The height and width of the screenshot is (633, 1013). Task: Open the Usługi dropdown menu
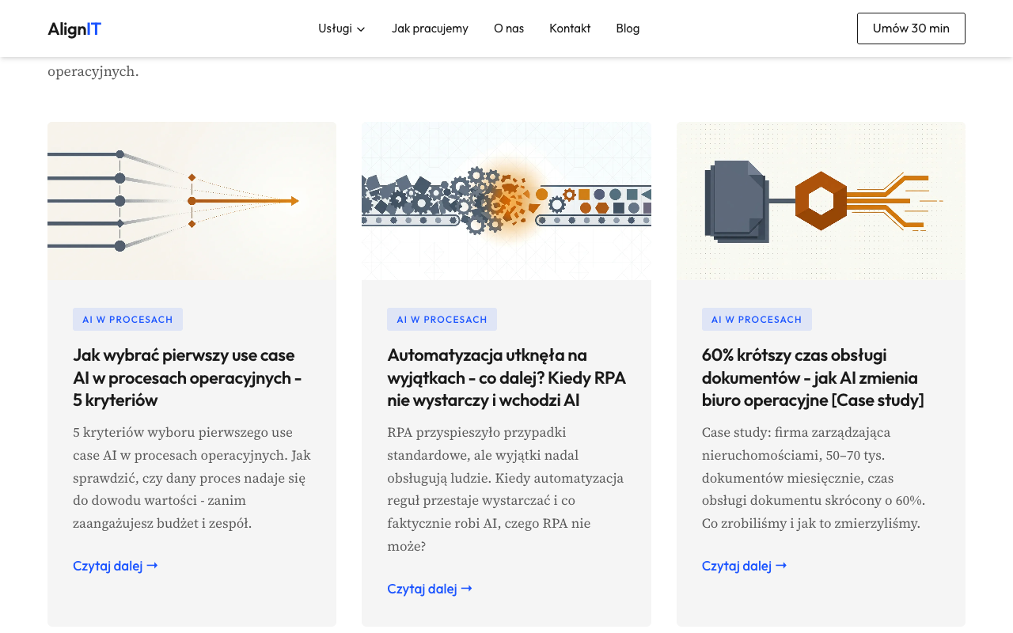(342, 28)
